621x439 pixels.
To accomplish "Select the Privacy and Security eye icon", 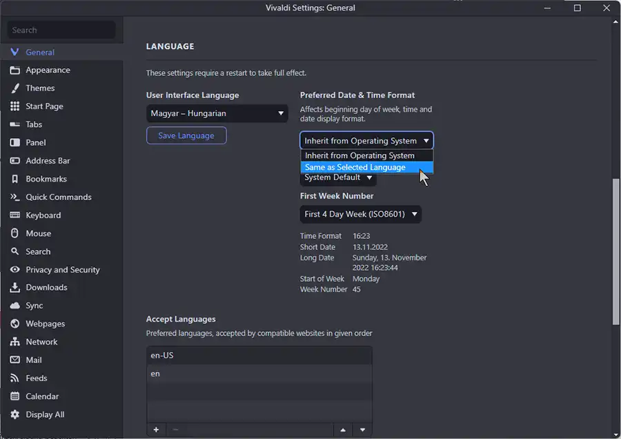I will click(x=14, y=270).
